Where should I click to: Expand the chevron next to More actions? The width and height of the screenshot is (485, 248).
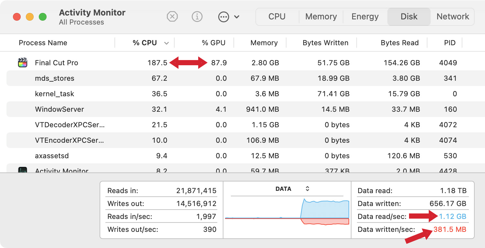pyautogui.click(x=237, y=17)
